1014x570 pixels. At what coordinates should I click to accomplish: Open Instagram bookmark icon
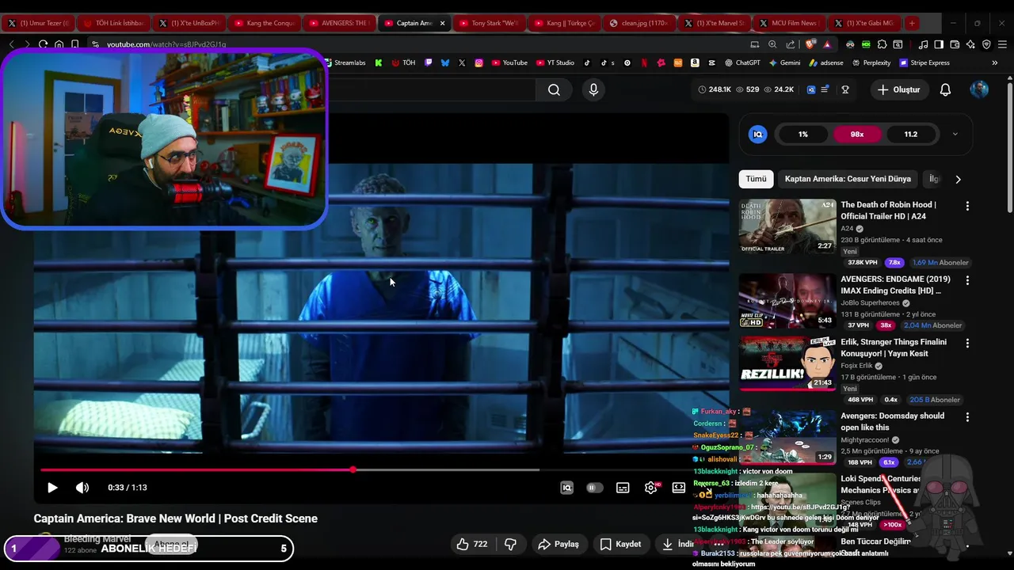pos(478,63)
